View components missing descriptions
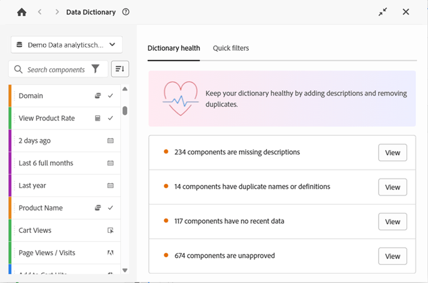428x283 pixels. (393, 153)
